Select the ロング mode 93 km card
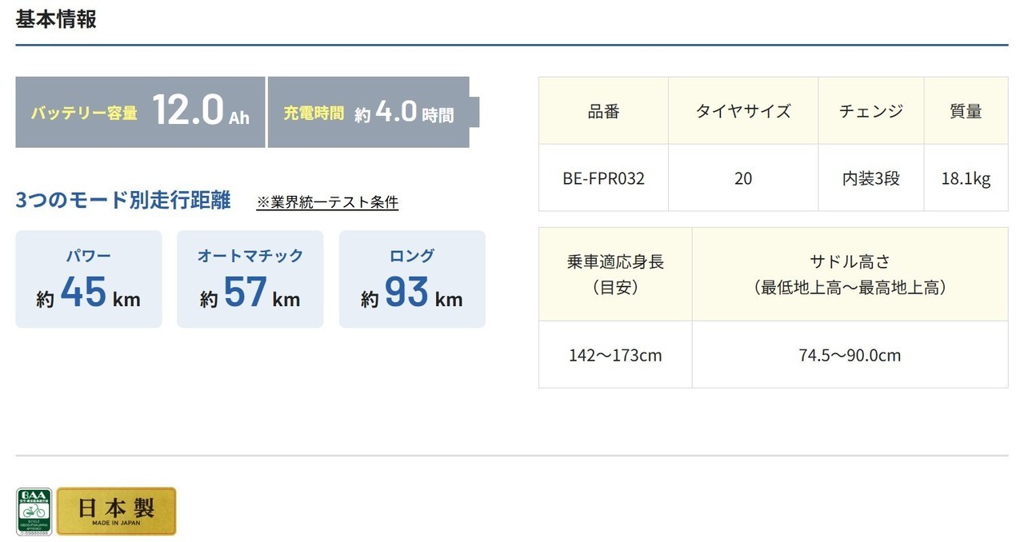Viewport: 1024px width, 542px height. click(x=412, y=279)
